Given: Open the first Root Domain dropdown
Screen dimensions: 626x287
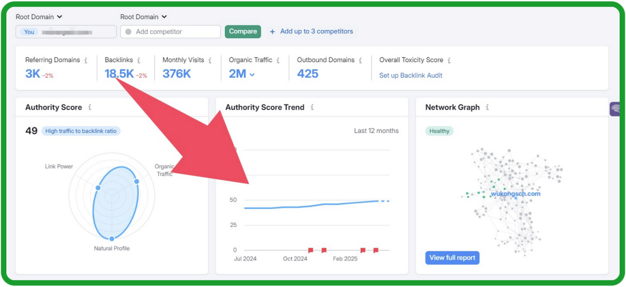Looking at the screenshot, I should (39, 17).
